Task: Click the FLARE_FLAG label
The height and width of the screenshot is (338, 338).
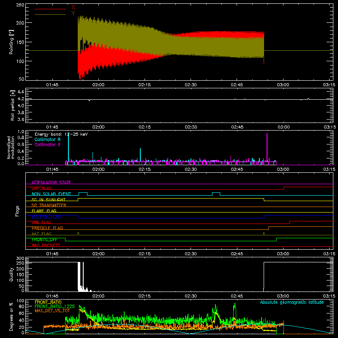Action: coord(44,211)
